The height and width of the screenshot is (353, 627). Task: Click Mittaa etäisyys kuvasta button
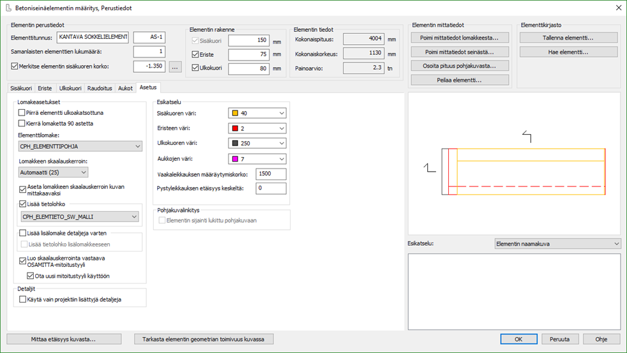pyautogui.click(x=63, y=339)
